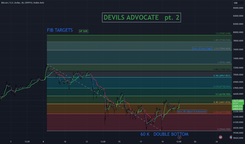Click the 61200.0000 price axis label
Screen dimensions: 245x144
238,122
